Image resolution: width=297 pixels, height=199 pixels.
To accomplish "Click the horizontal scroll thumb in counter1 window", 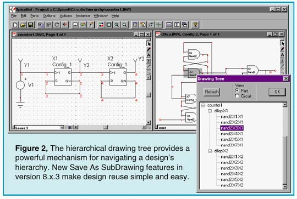I will [106, 127].
